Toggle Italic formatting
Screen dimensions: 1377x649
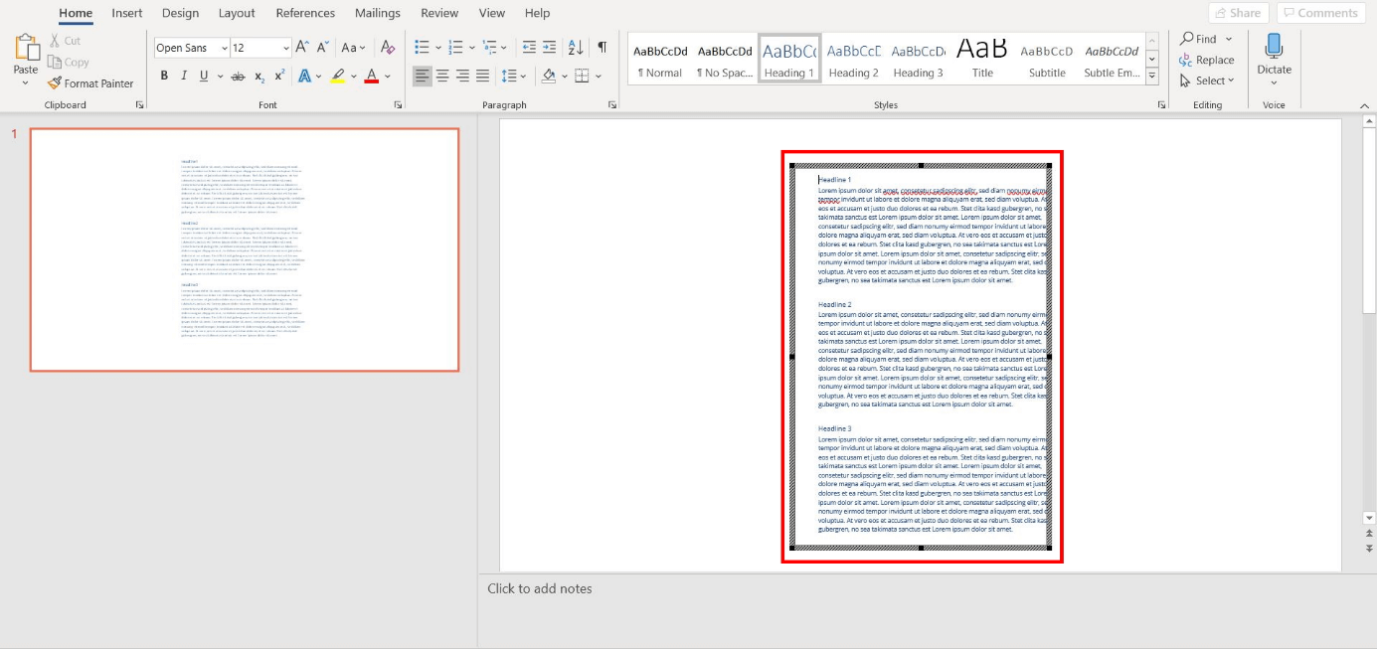tap(184, 76)
